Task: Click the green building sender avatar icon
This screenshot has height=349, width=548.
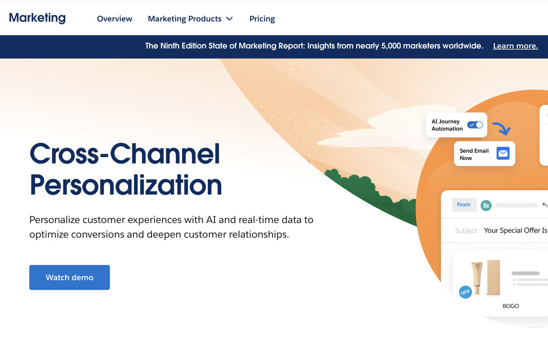Action: coord(486,205)
